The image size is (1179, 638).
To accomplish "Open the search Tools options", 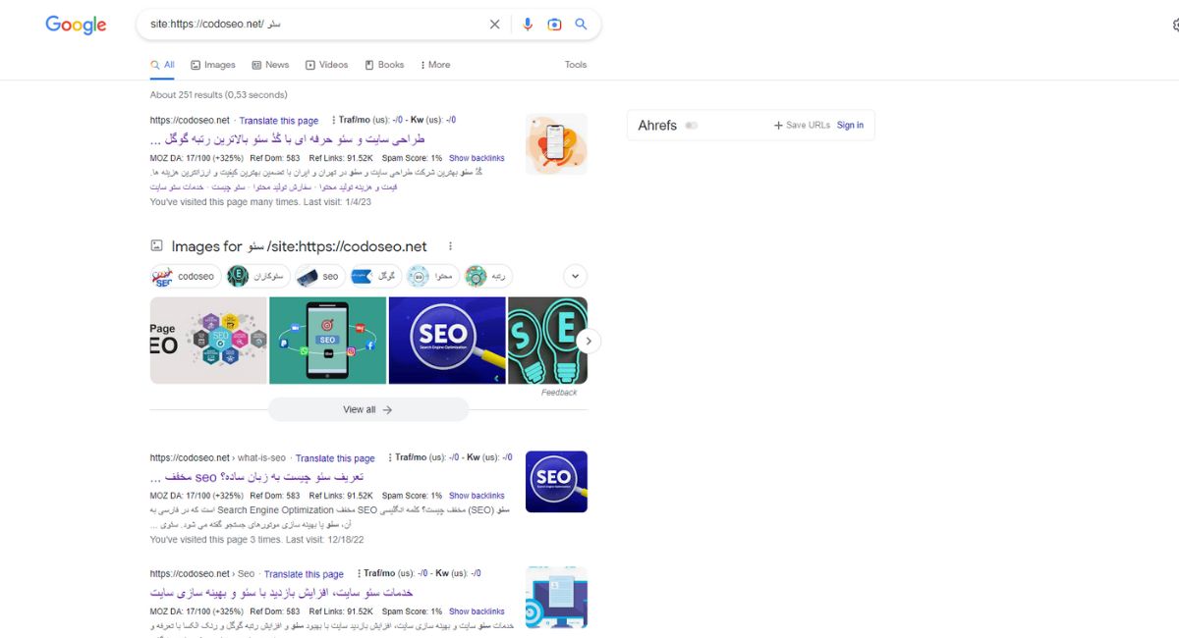I will (576, 65).
